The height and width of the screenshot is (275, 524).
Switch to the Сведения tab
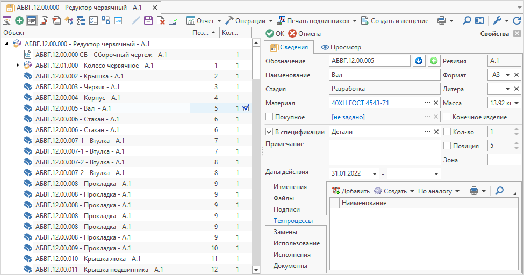(289, 47)
